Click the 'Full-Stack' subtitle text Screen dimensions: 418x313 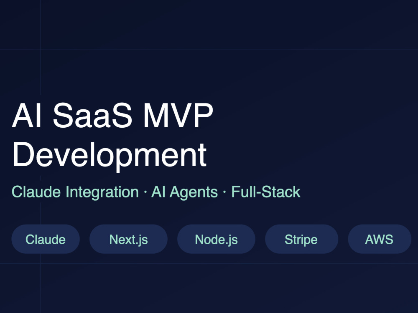[266, 192]
